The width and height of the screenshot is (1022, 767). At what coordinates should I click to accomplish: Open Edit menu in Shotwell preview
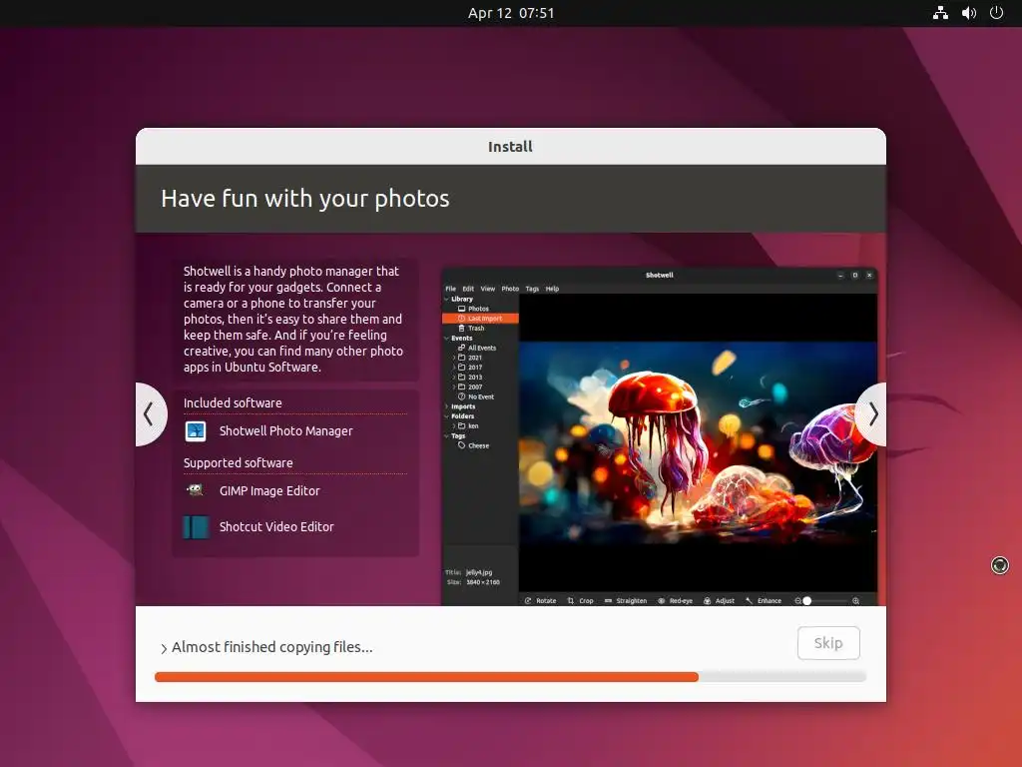point(468,289)
